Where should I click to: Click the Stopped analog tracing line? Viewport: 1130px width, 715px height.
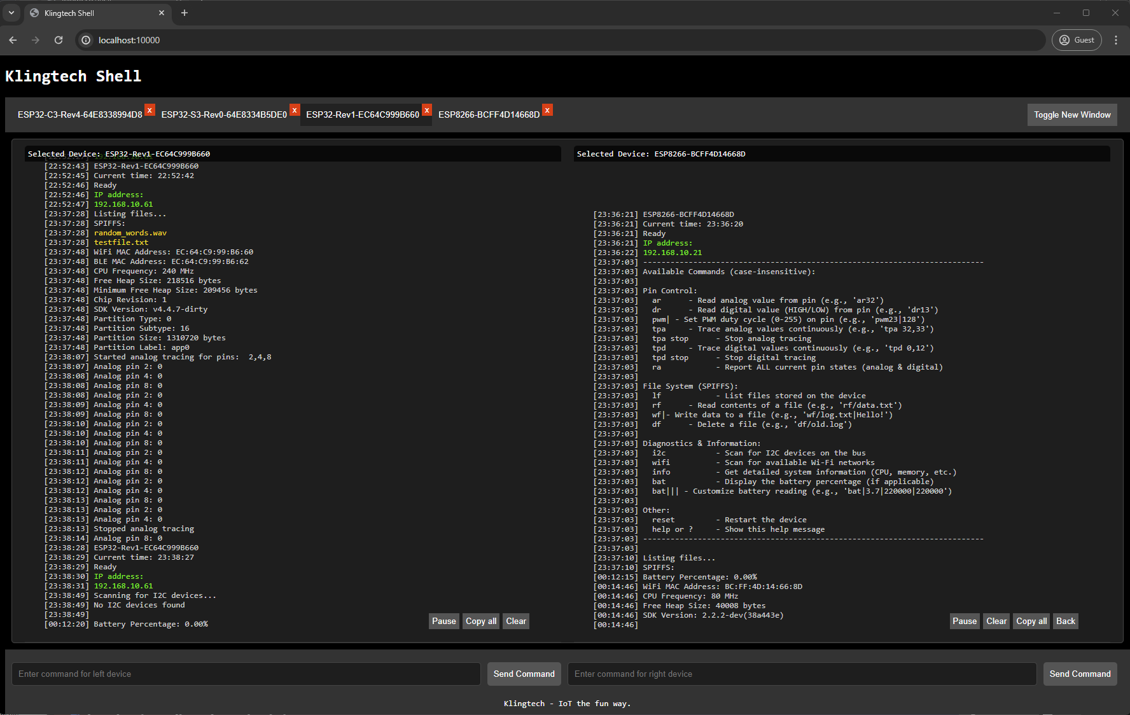[x=144, y=529]
